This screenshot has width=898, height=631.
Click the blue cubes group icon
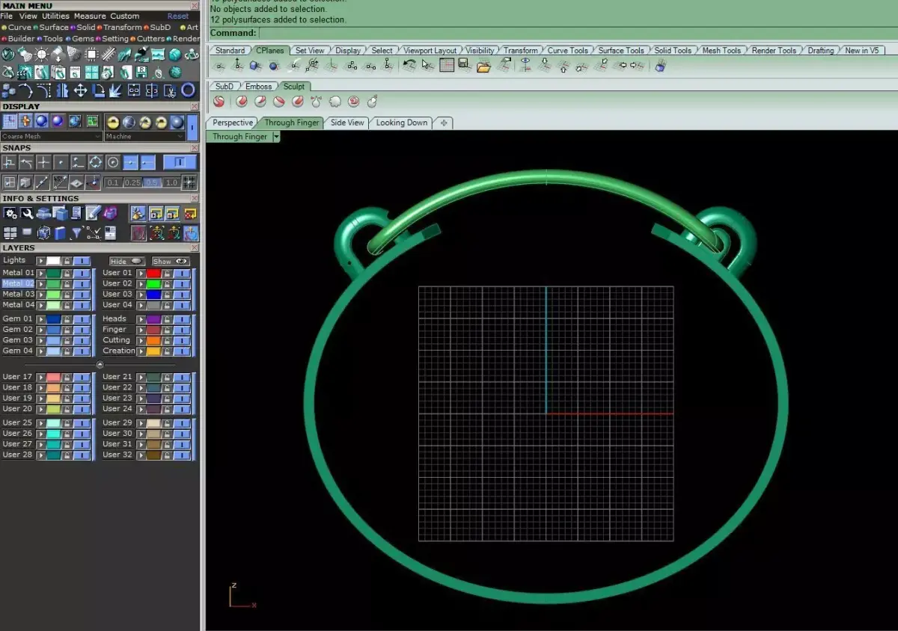[x=8, y=90]
